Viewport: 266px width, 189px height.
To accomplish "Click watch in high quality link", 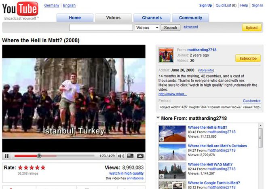I will pos(127,173).
